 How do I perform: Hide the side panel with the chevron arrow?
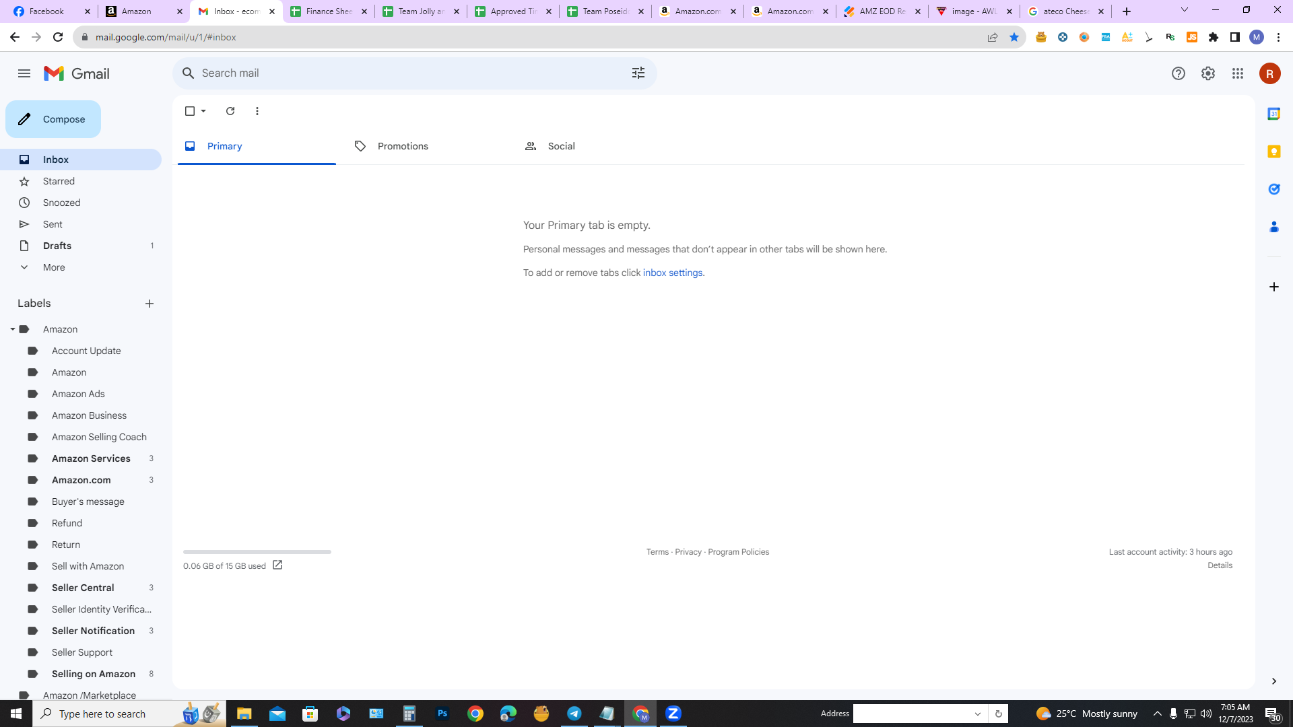[1273, 681]
